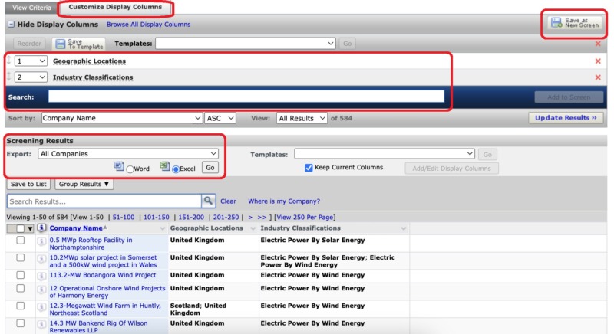614x334 pixels.
Task: Sort by Company Name column header
Action: (76, 228)
